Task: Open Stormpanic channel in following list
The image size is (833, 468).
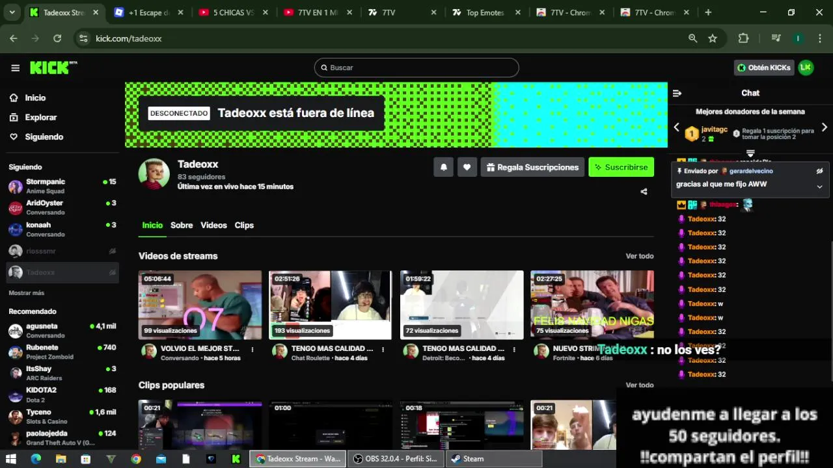Action: [x=62, y=186]
